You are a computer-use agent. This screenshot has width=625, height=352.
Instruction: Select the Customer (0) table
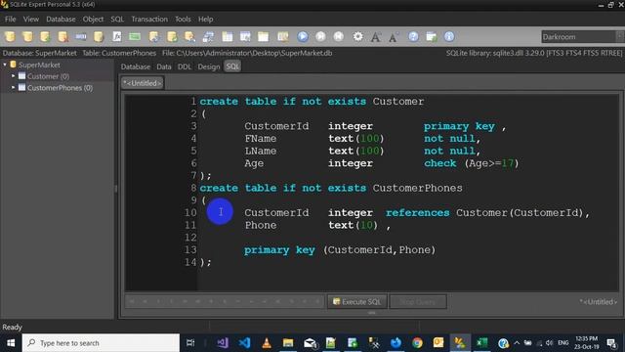pyautogui.click(x=48, y=76)
